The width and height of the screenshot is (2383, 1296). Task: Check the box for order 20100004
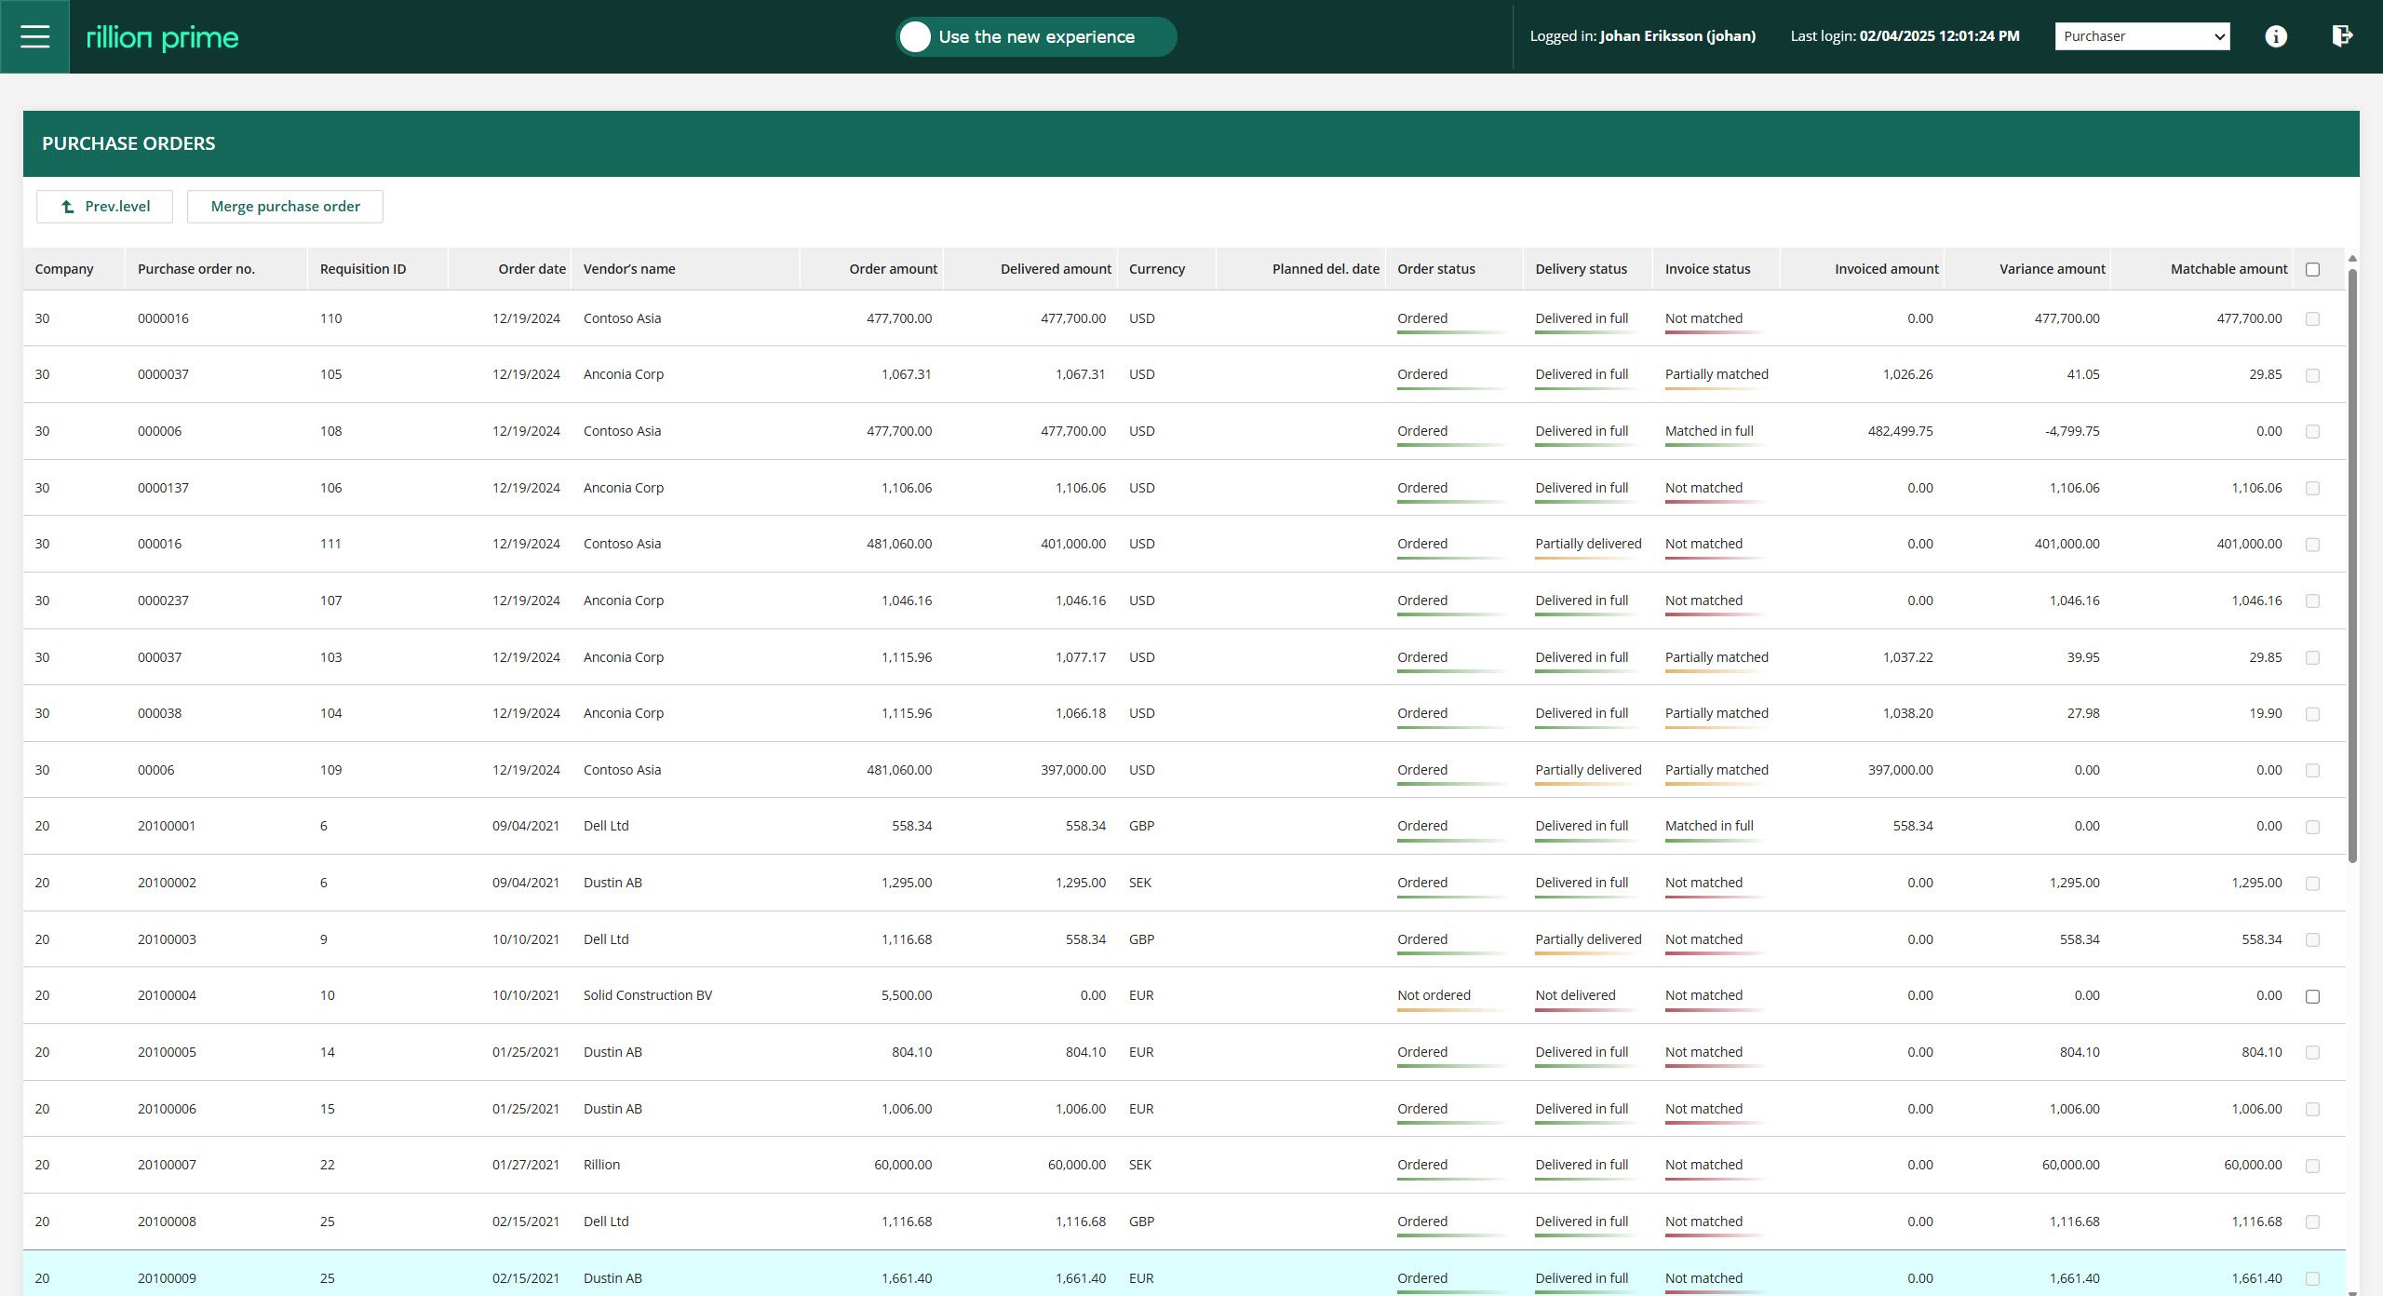[x=2312, y=996]
